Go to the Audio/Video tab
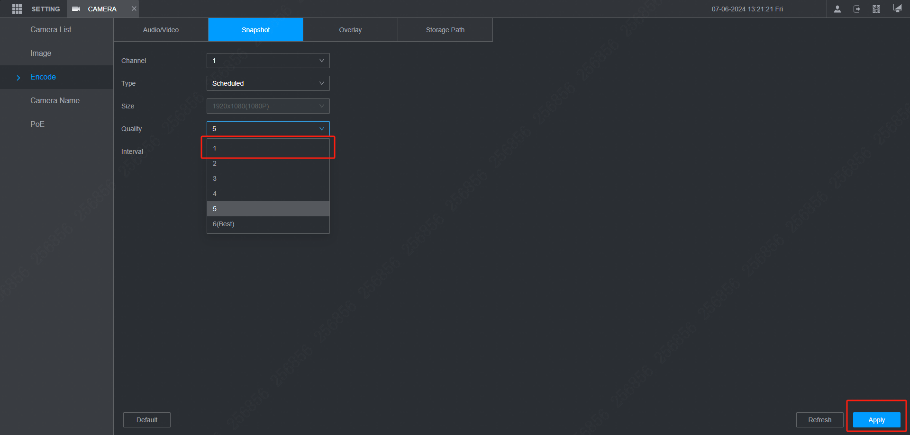Image resolution: width=910 pixels, height=435 pixels. tap(161, 29)
